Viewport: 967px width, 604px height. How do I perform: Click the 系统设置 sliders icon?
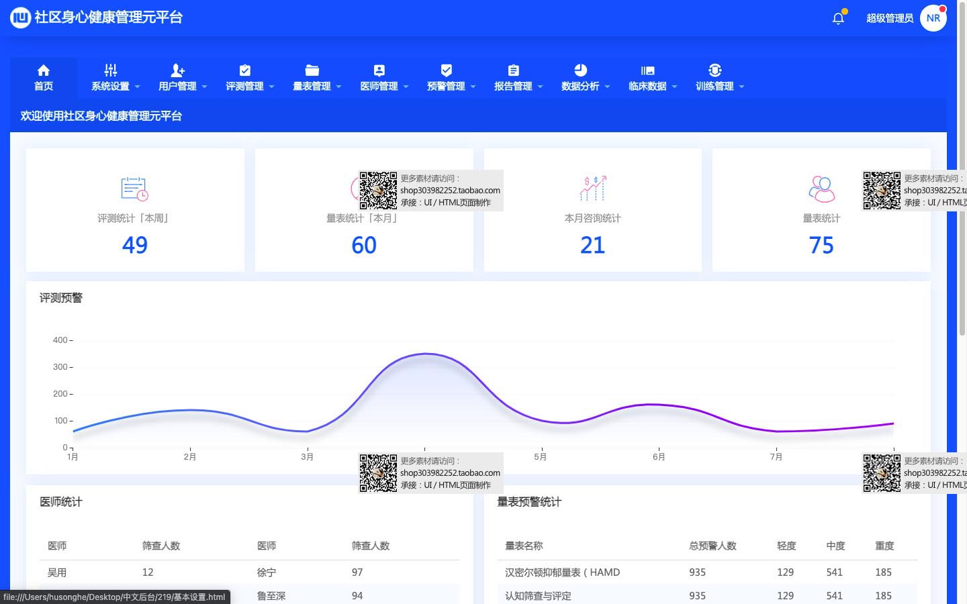[x=111, y=70]
